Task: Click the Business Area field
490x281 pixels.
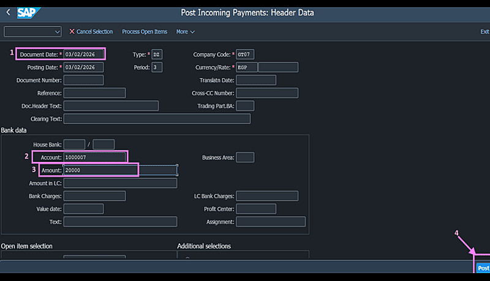Action: (x=245, y=158)
